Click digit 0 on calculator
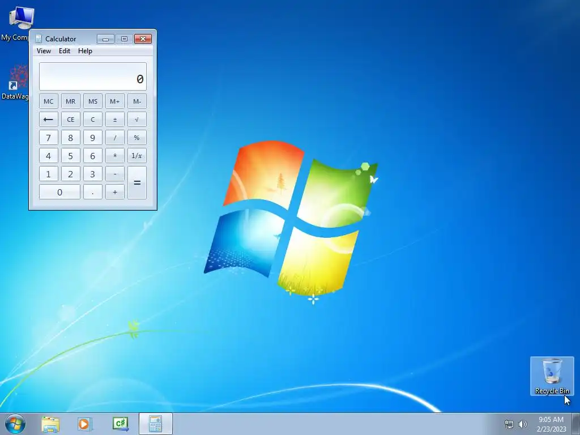 (x=59, y=192)
